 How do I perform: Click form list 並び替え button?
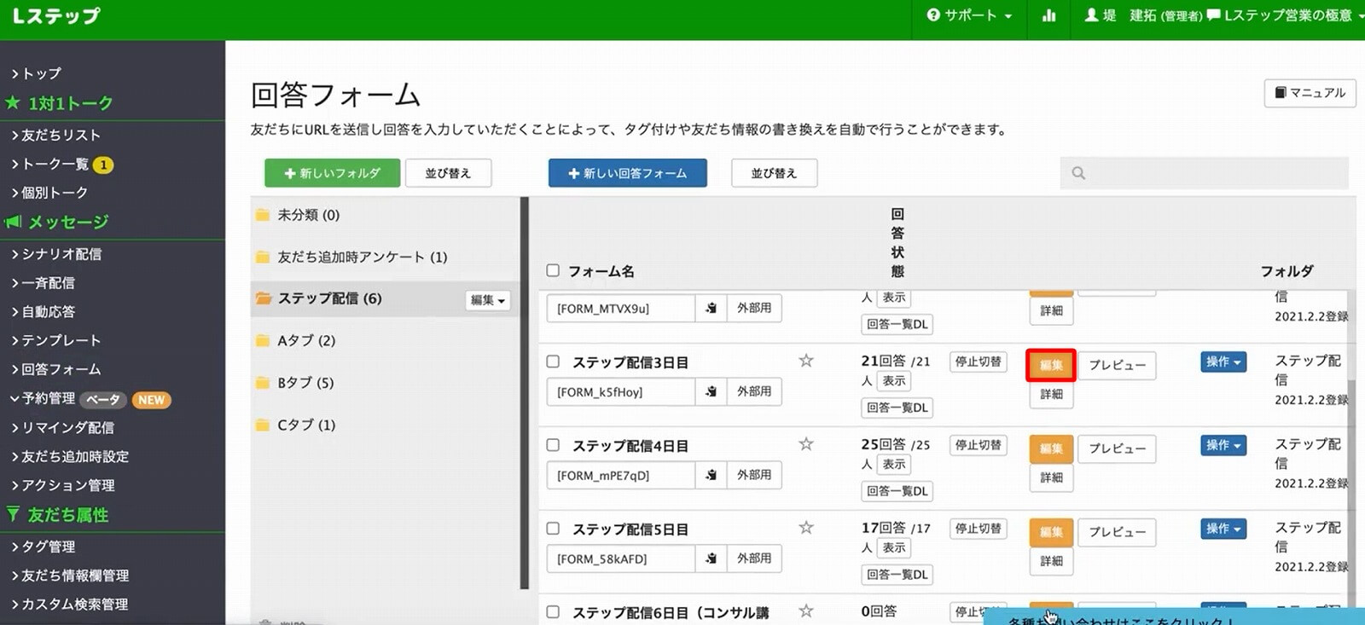coord(774,173)
